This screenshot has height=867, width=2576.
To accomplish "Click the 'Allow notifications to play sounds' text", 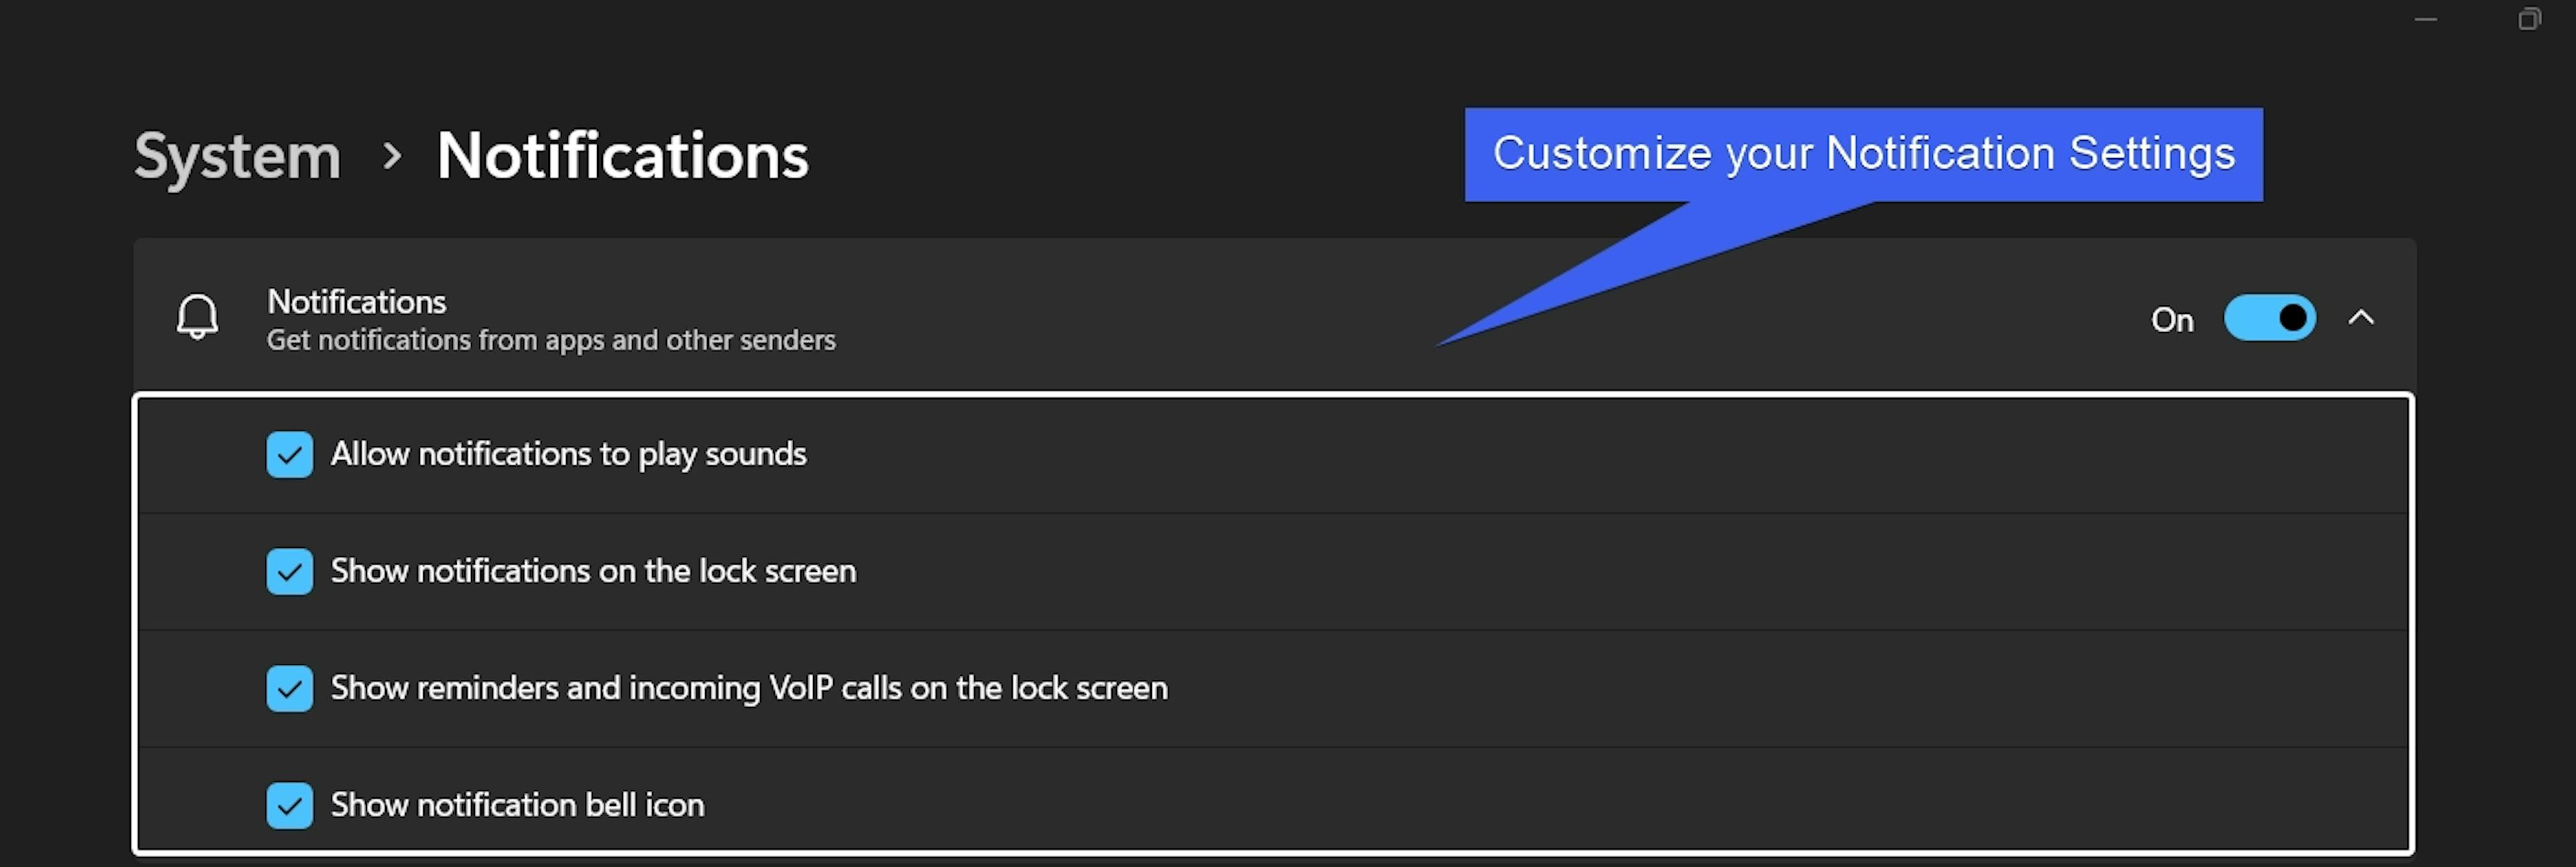I will [568, 454].
